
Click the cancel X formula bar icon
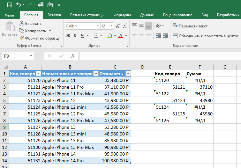(50, 56)
